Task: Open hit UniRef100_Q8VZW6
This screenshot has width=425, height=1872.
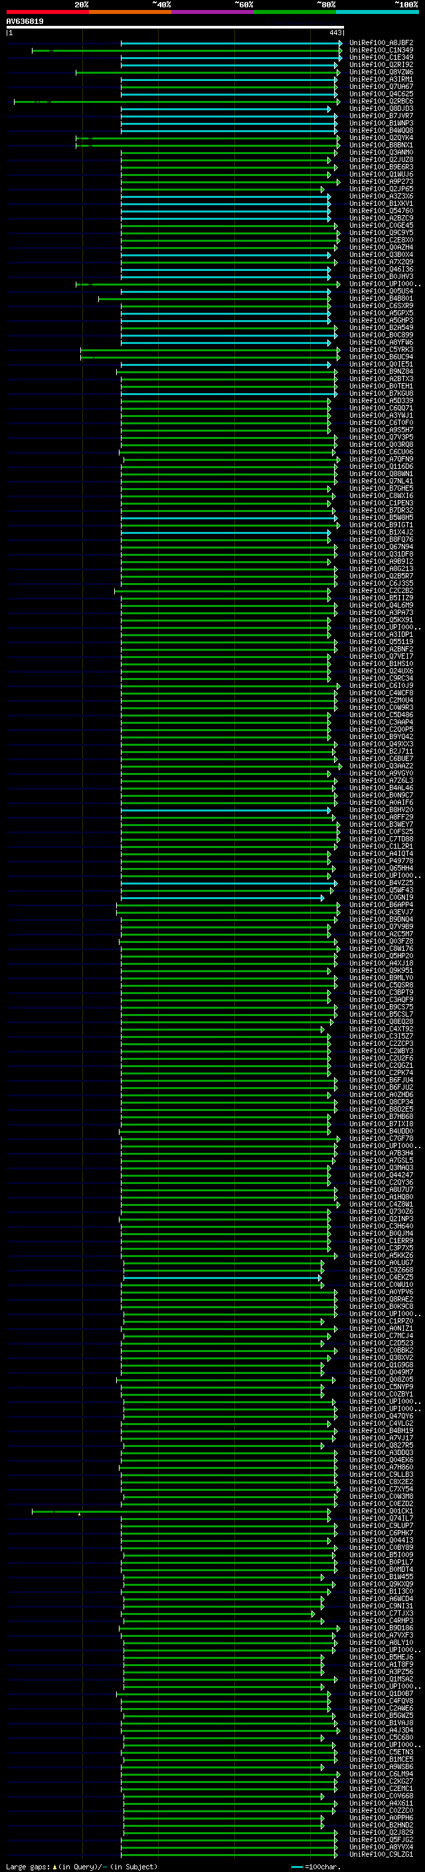Action: click(x=381, y=72)
